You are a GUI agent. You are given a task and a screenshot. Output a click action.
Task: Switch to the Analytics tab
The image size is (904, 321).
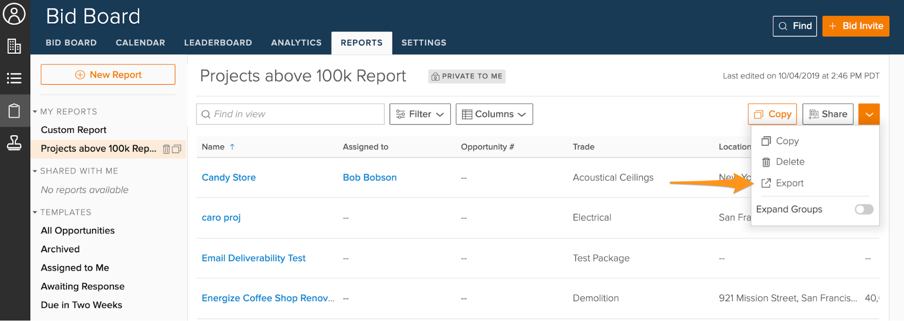(x=296, y=43)
